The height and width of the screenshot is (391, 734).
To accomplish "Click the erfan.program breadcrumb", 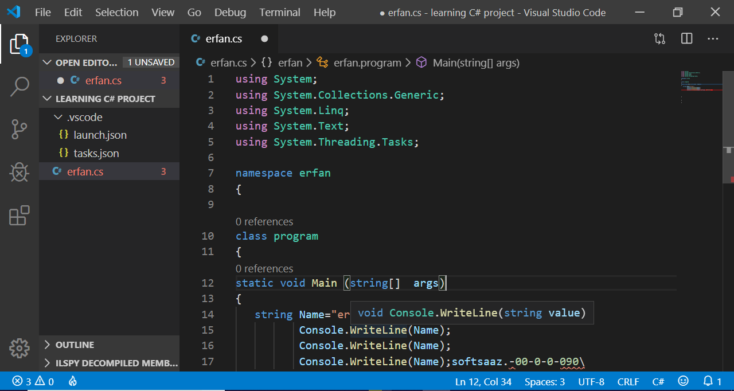I will [368, 62].
